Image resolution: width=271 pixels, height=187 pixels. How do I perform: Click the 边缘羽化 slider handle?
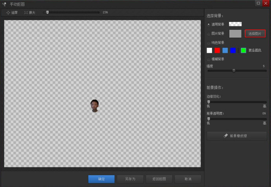pos(209,102)
